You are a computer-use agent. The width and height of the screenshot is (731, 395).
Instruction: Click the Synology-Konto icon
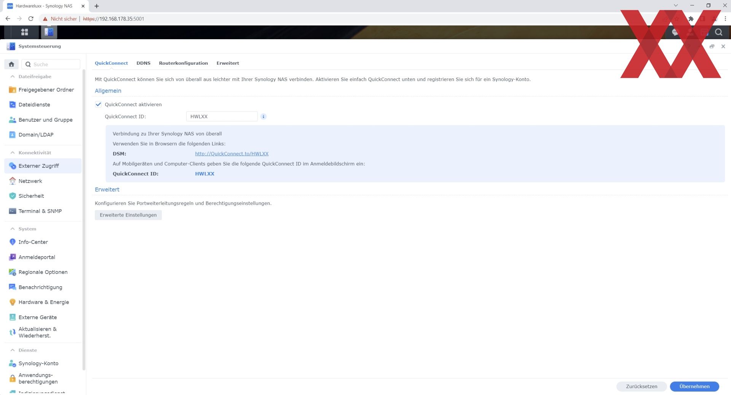click(x=12, y=363)
